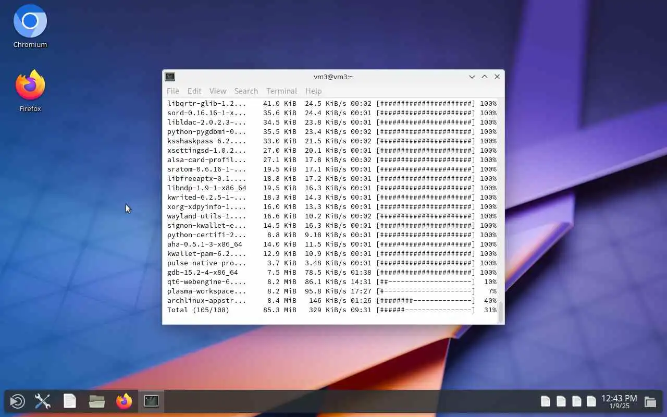Launch the text editor from the taskbar
The width and height of the screenshot is (667, 417).
click(70, 401)
